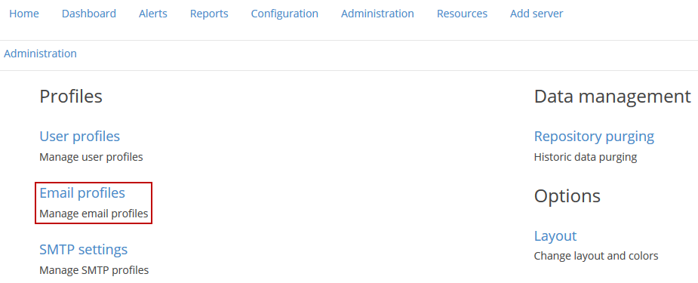Image resolution: width=698 pixels, height=283 pixels.
Task: Open the Repository purging link
Action: coord(594,137)
